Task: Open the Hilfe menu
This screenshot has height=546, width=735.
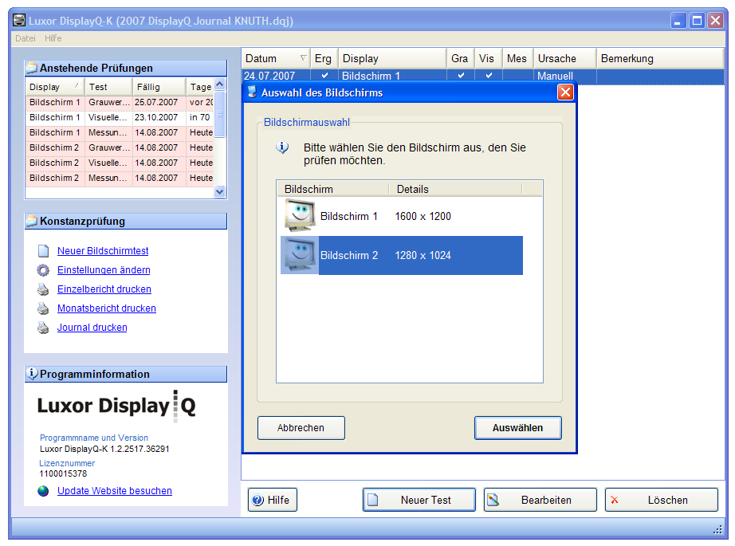Action: click(x=53, y=38)
